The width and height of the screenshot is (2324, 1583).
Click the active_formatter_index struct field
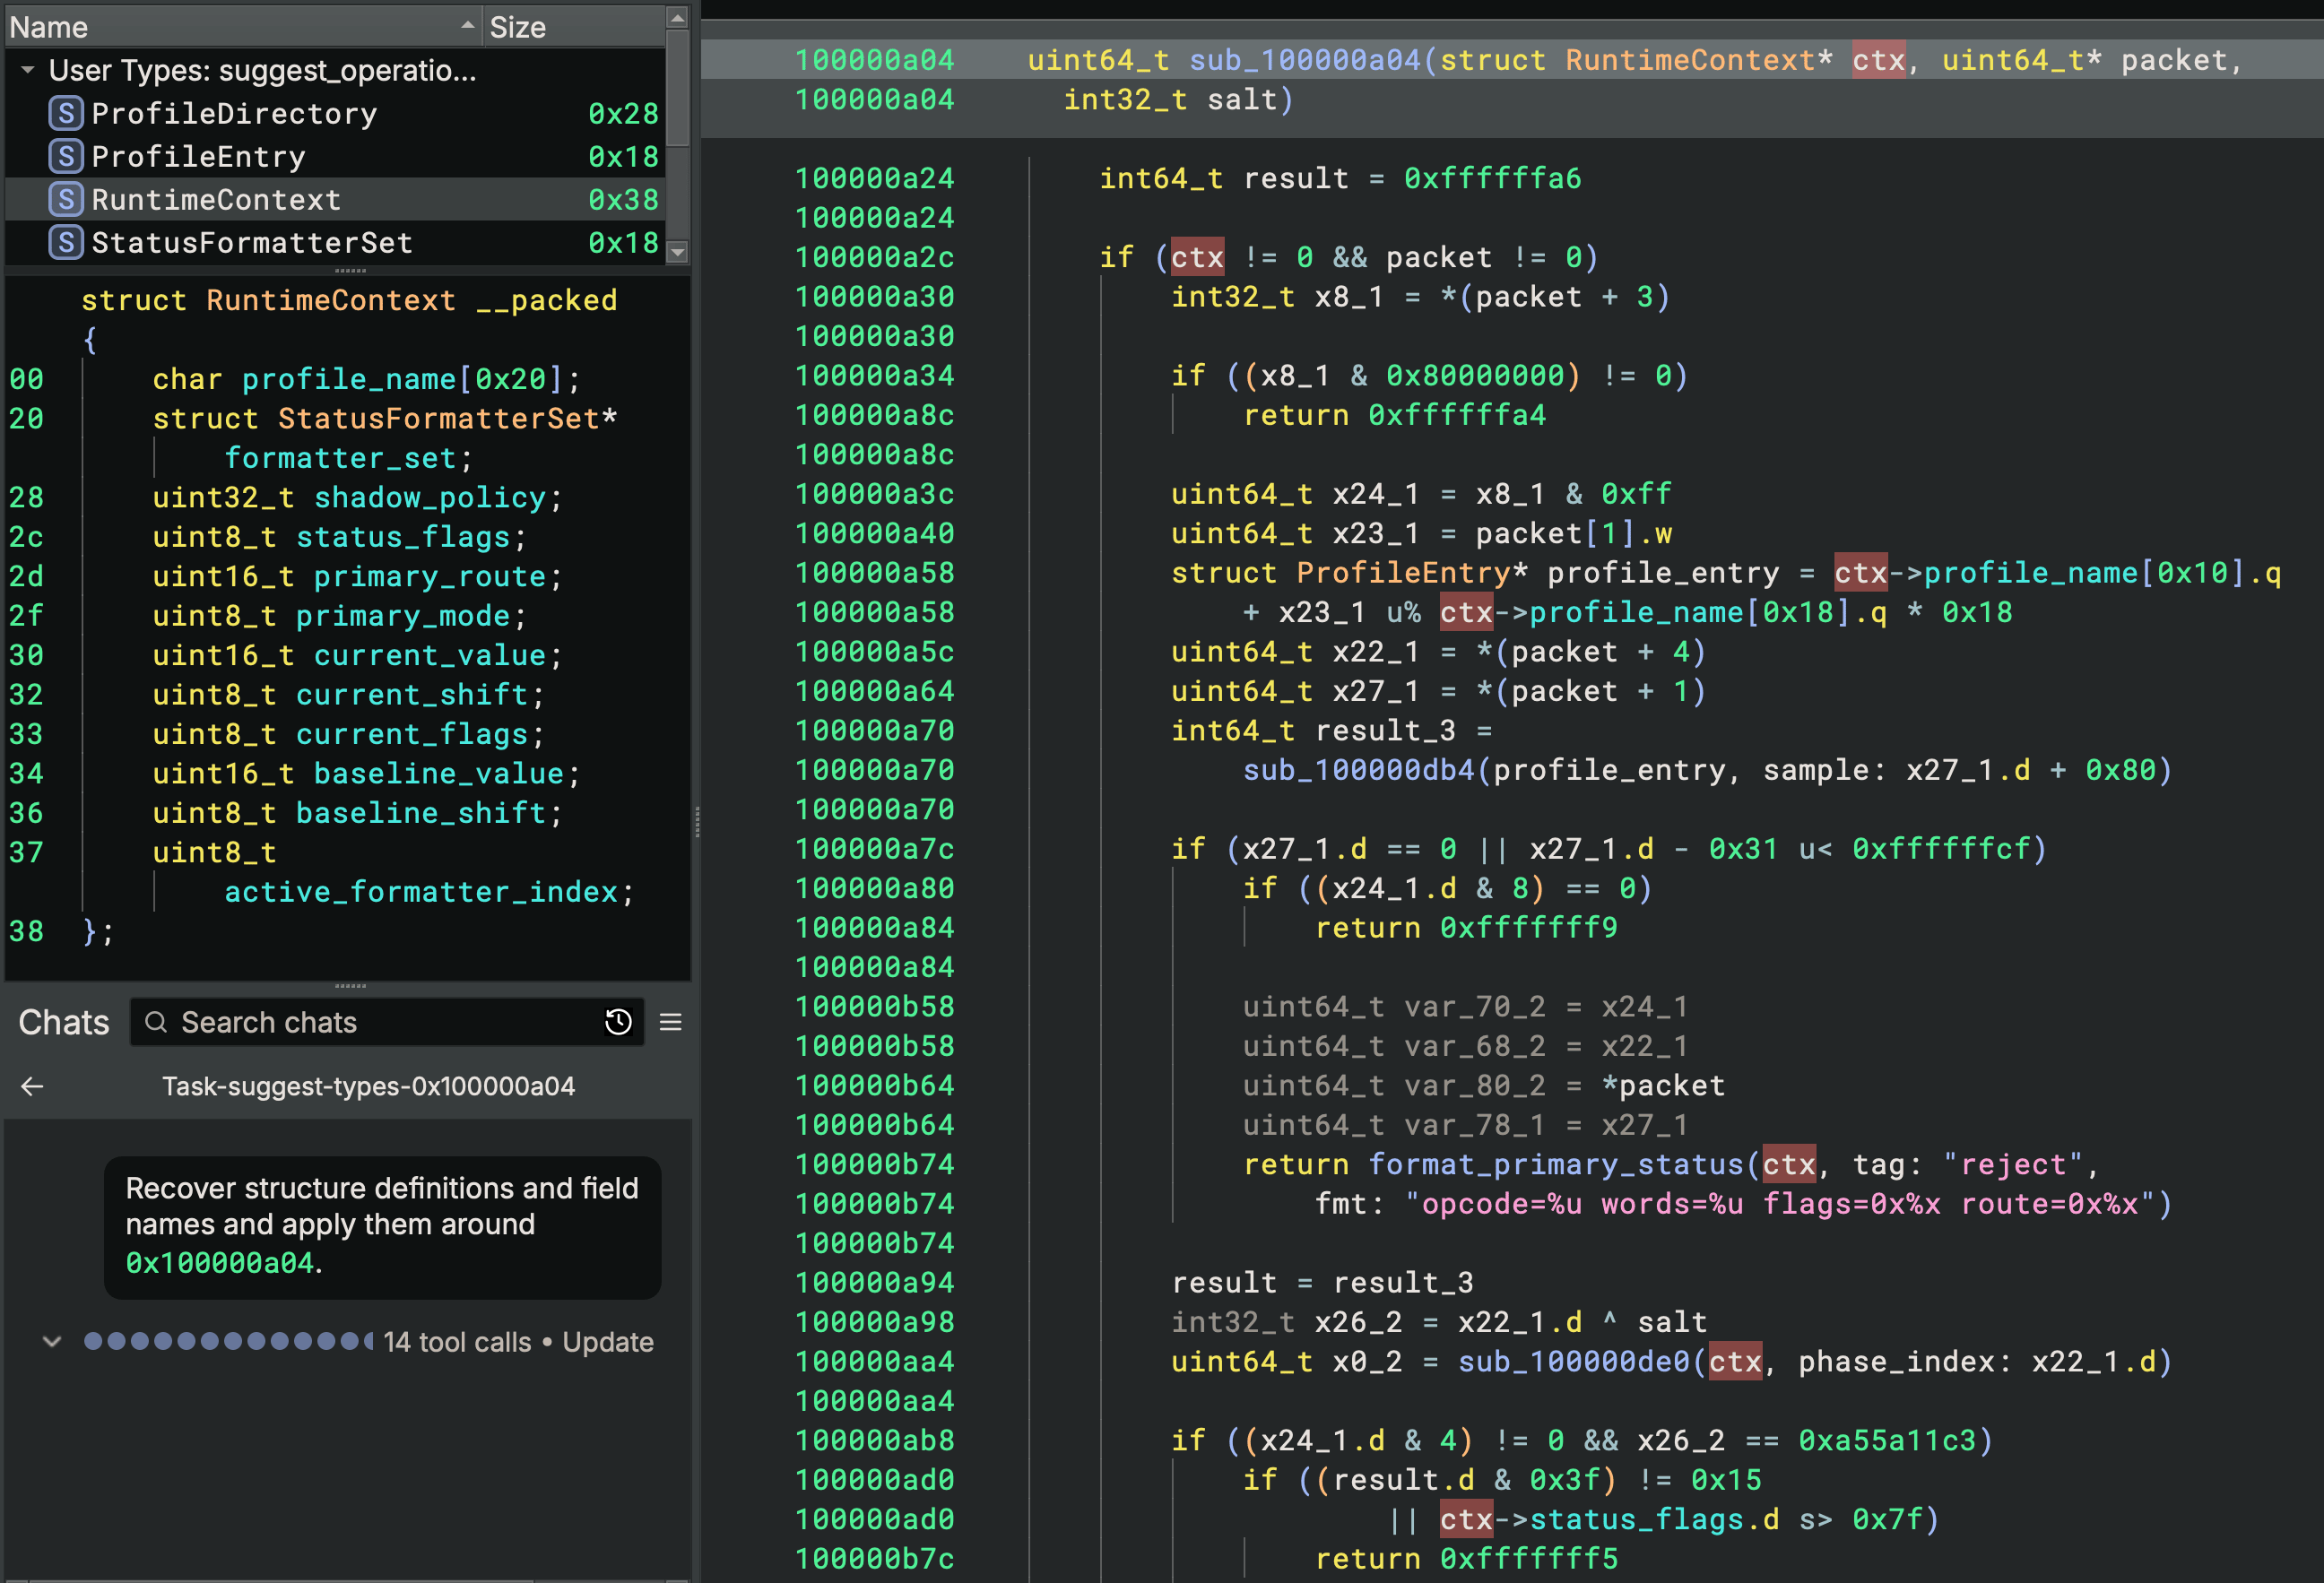tap(421, 891)
